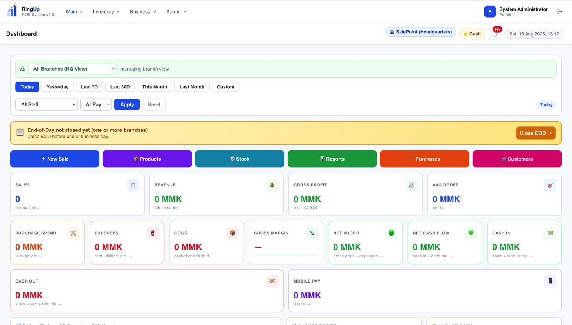Click 'sales + loan repay' caption

pos(510,256)
